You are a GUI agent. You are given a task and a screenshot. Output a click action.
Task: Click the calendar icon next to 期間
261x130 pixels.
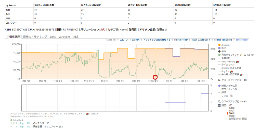[x=219, y=105]
